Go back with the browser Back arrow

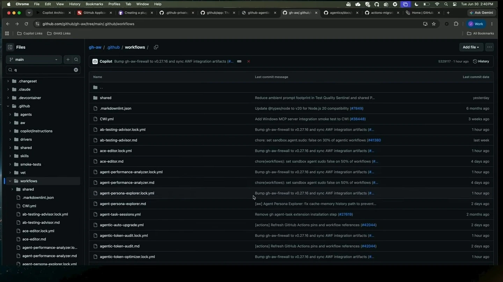8,24
